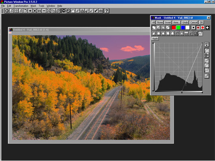
Task: Select the rectangle mask tool
Action: coord(159,34)
